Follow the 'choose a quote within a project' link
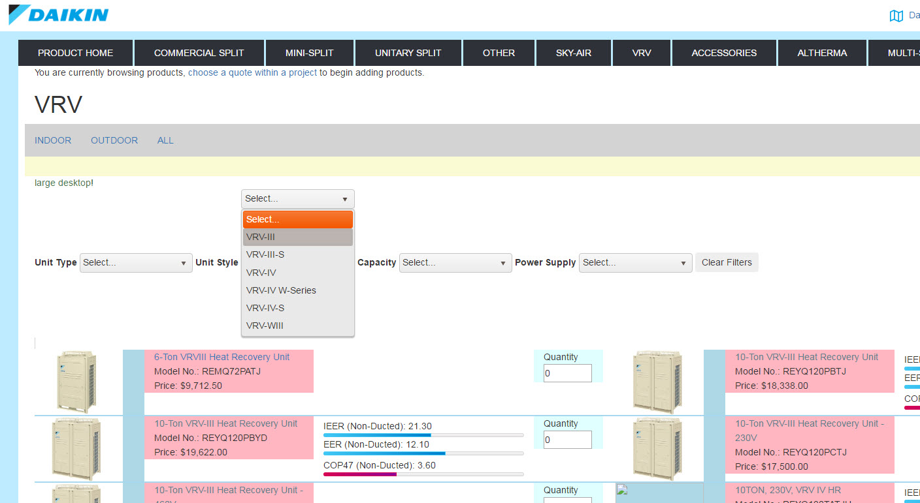Screen dimensions: 920x503 coord(252,72)
